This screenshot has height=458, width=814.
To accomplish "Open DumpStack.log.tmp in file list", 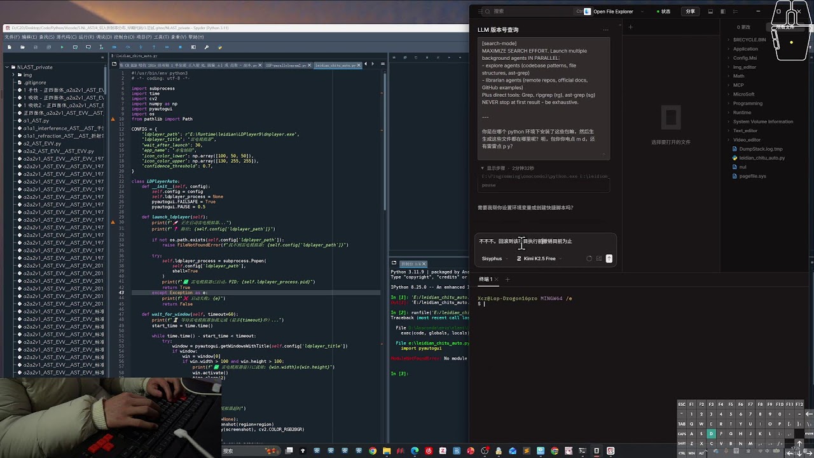I will point(761,149).
